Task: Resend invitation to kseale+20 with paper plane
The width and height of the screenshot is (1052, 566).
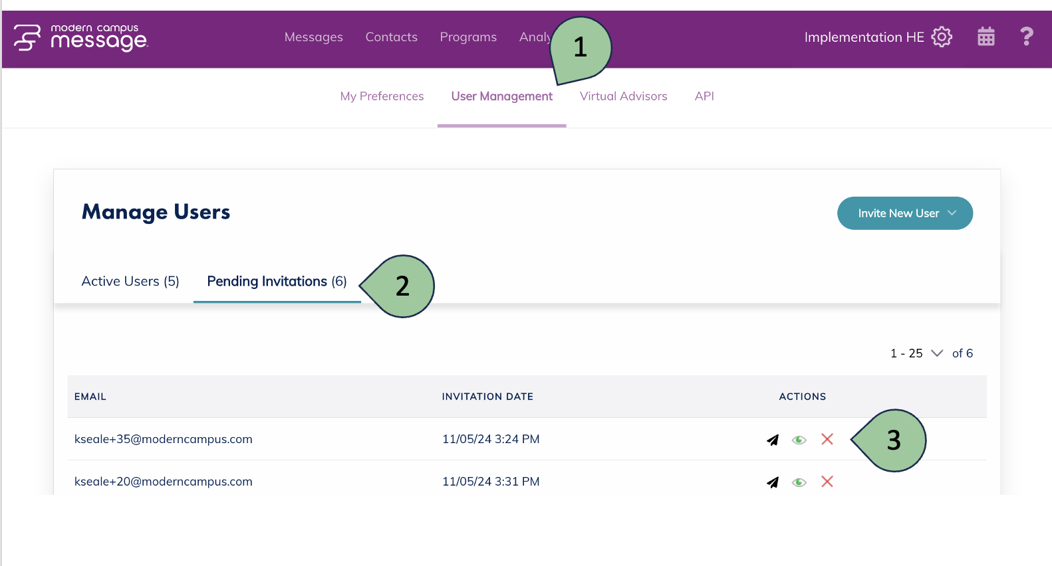Action: click(772, 482)
